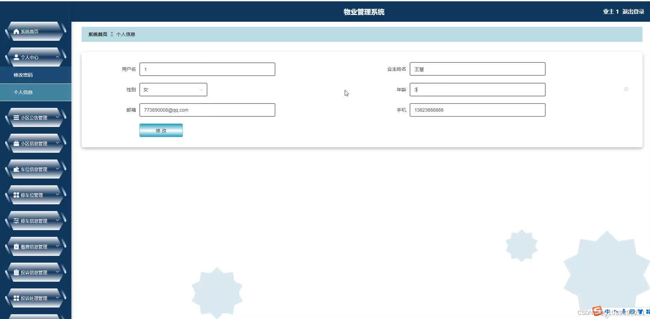Focus the 用户名 input field

coord(207,69)
